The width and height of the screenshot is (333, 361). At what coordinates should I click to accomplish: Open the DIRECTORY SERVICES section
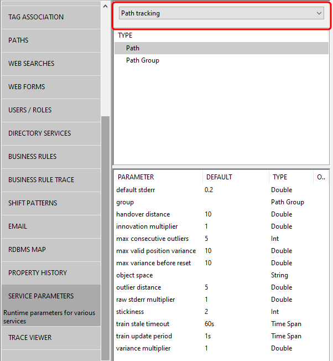51,133
